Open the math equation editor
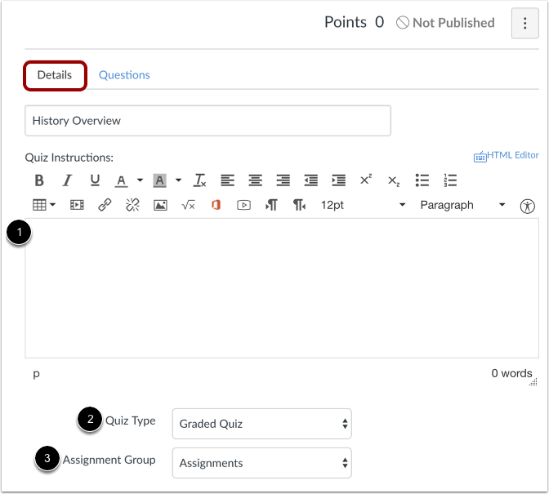This screenshot has height=494, width=549. (x=188, y=205)
